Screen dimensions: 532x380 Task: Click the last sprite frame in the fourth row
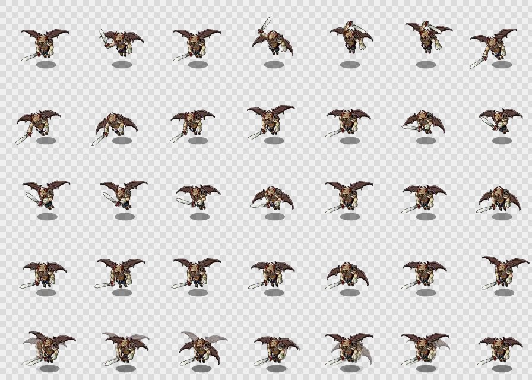pyautogui.click(x=503, y=271)
